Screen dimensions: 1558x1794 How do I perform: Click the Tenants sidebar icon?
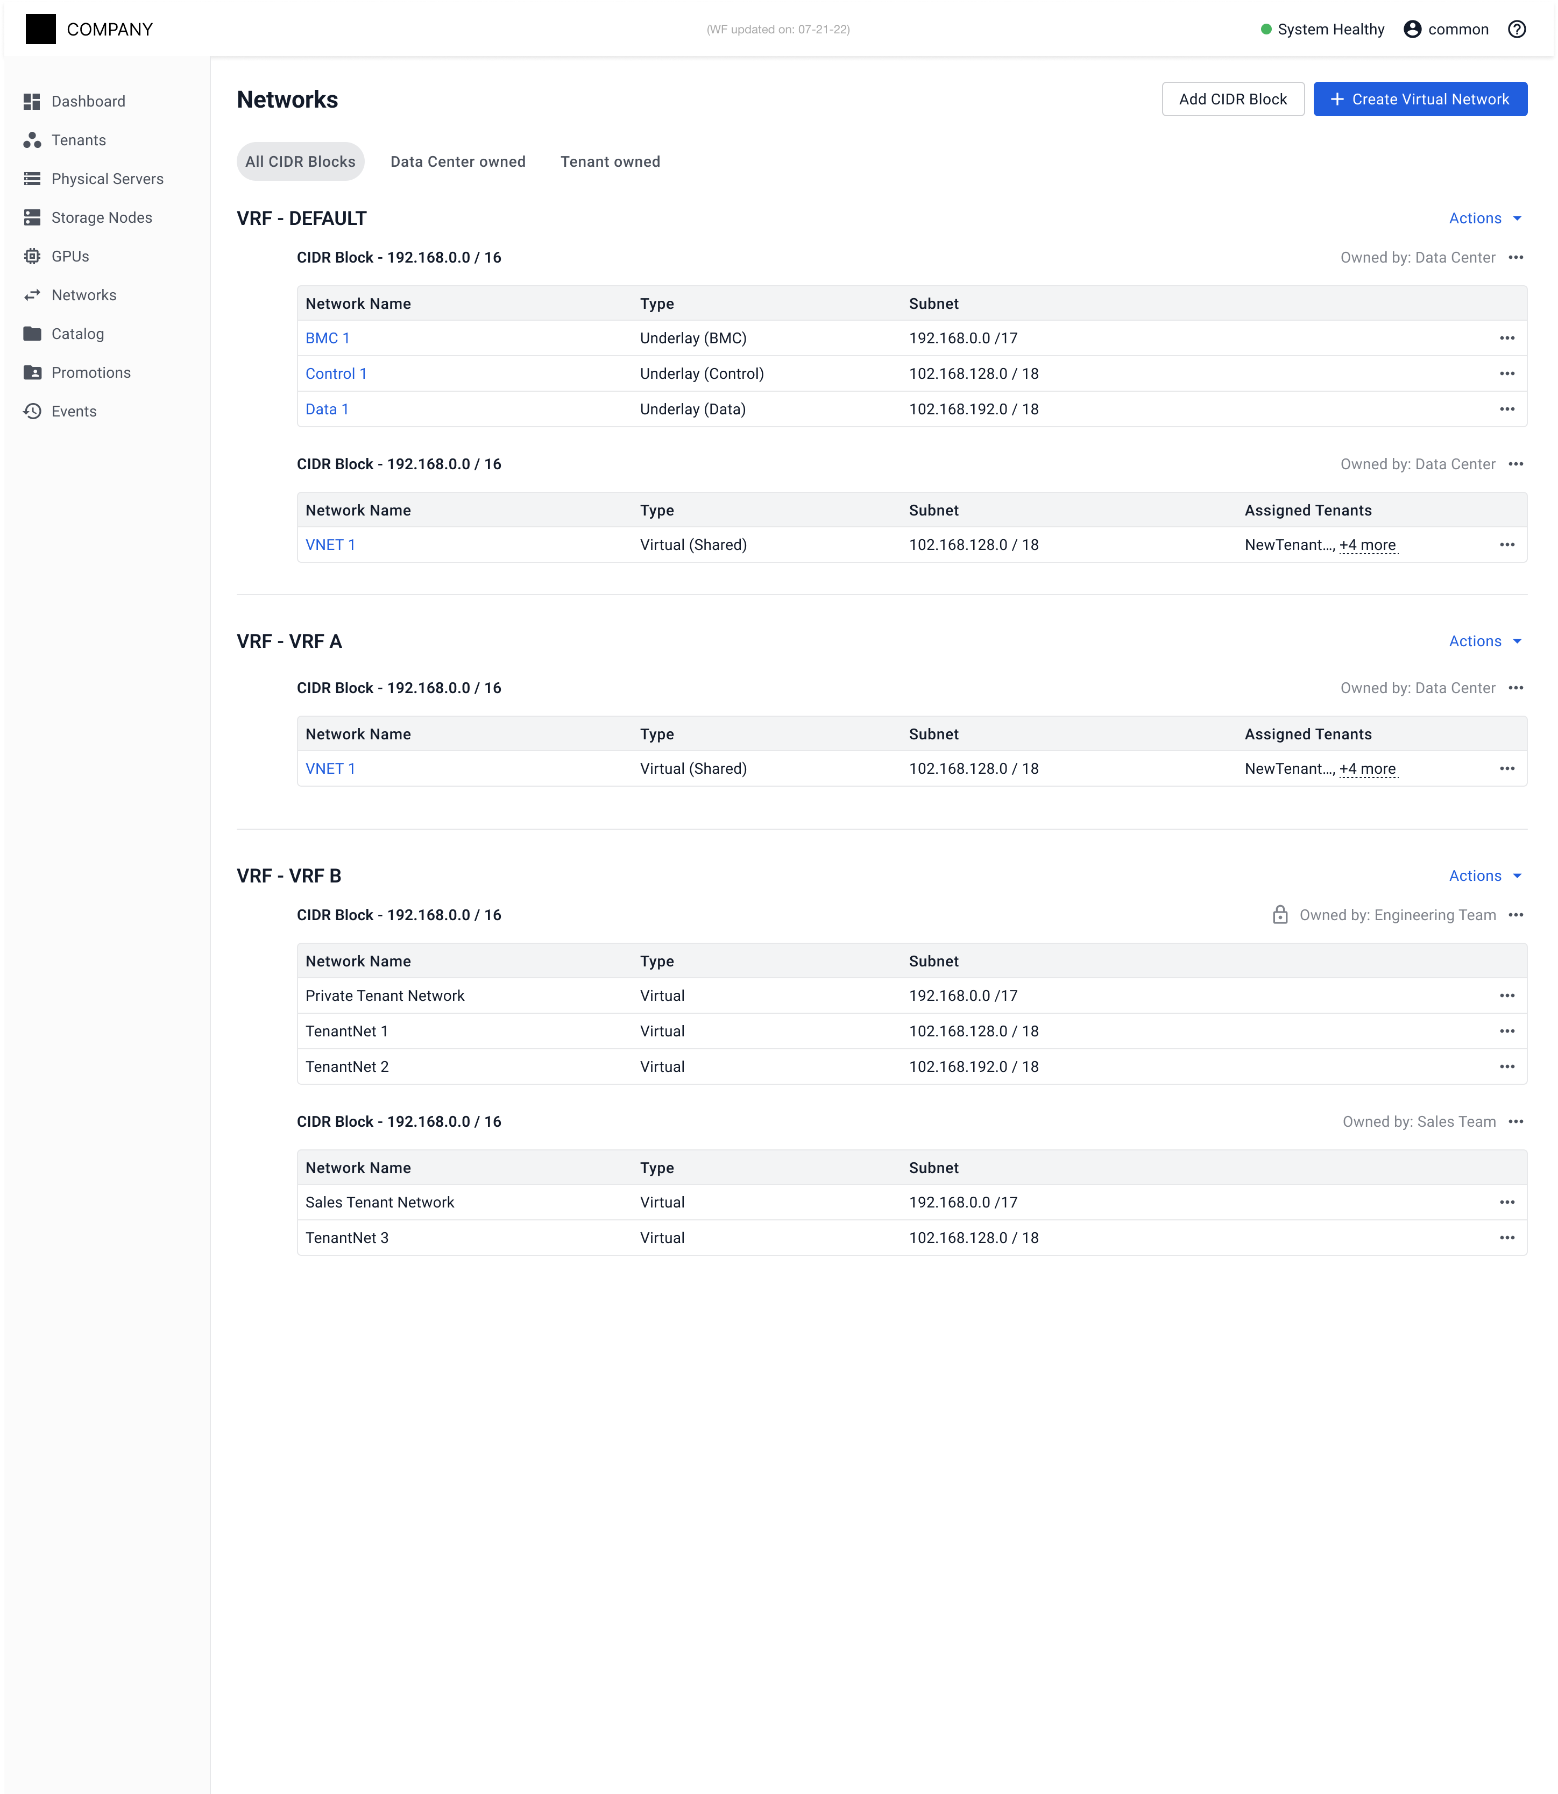pos(32,140)
